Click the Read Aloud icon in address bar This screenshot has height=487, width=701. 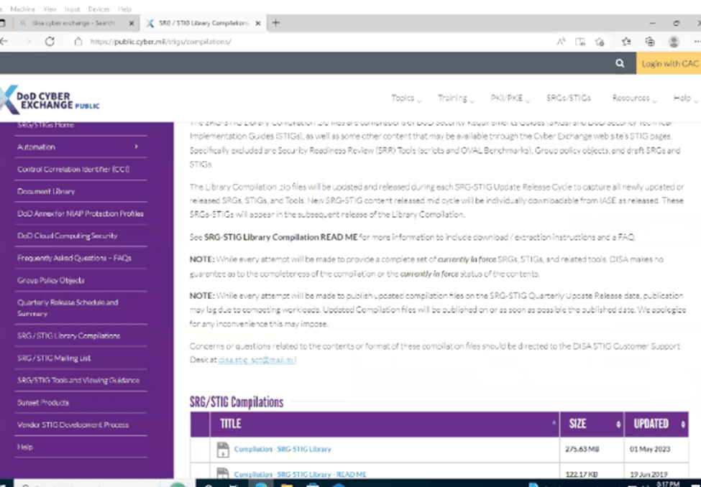click(x=561, y=42)
